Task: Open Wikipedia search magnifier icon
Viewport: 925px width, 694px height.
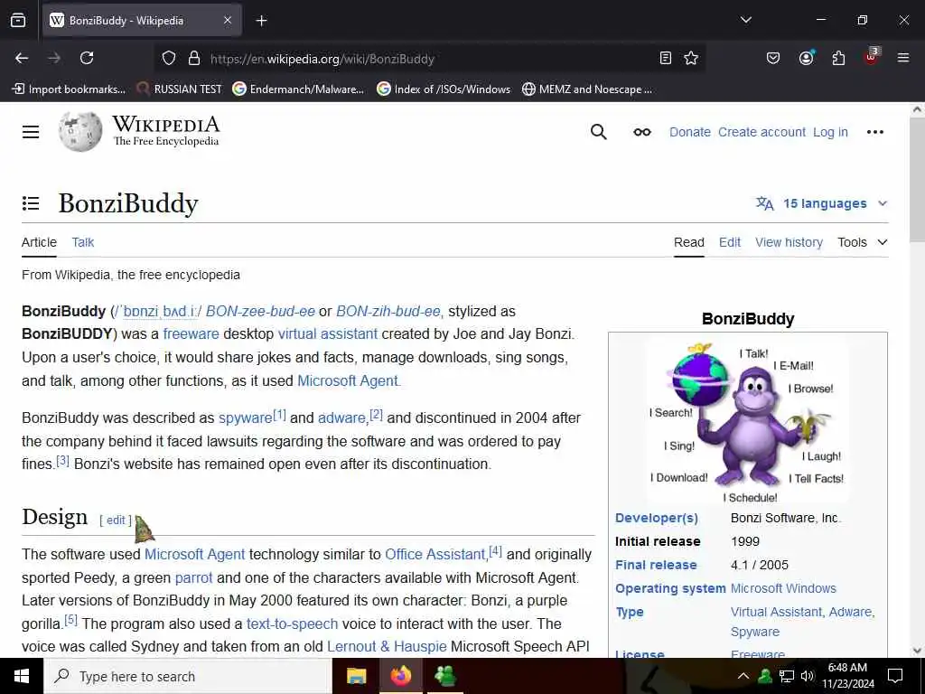Action: point(598,132)
